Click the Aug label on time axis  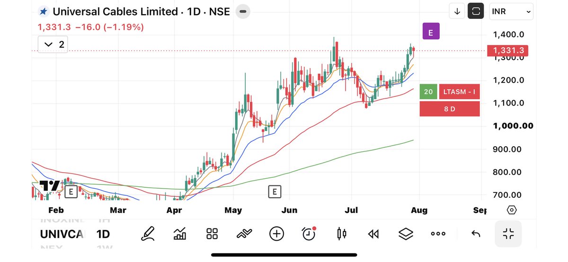click(x=419, y=210)
